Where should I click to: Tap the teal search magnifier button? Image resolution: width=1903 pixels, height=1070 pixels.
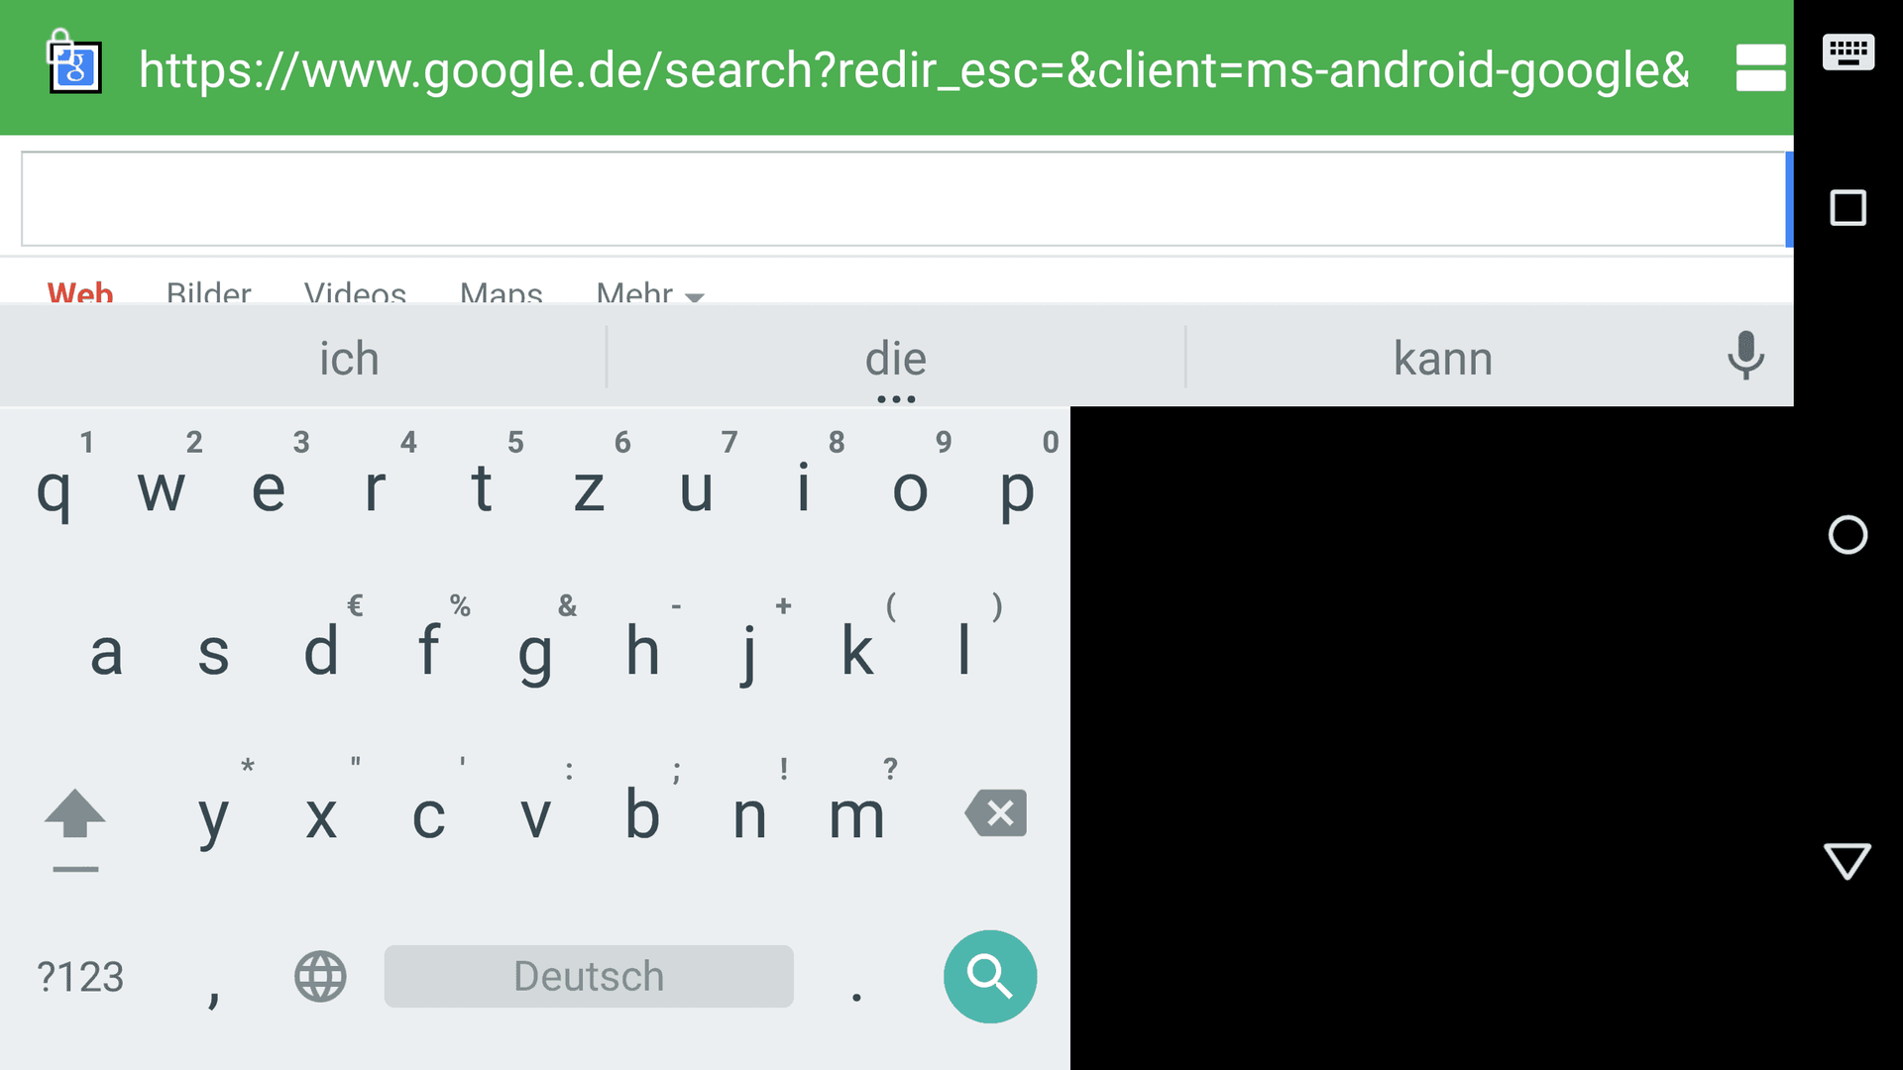coord(990,977)
